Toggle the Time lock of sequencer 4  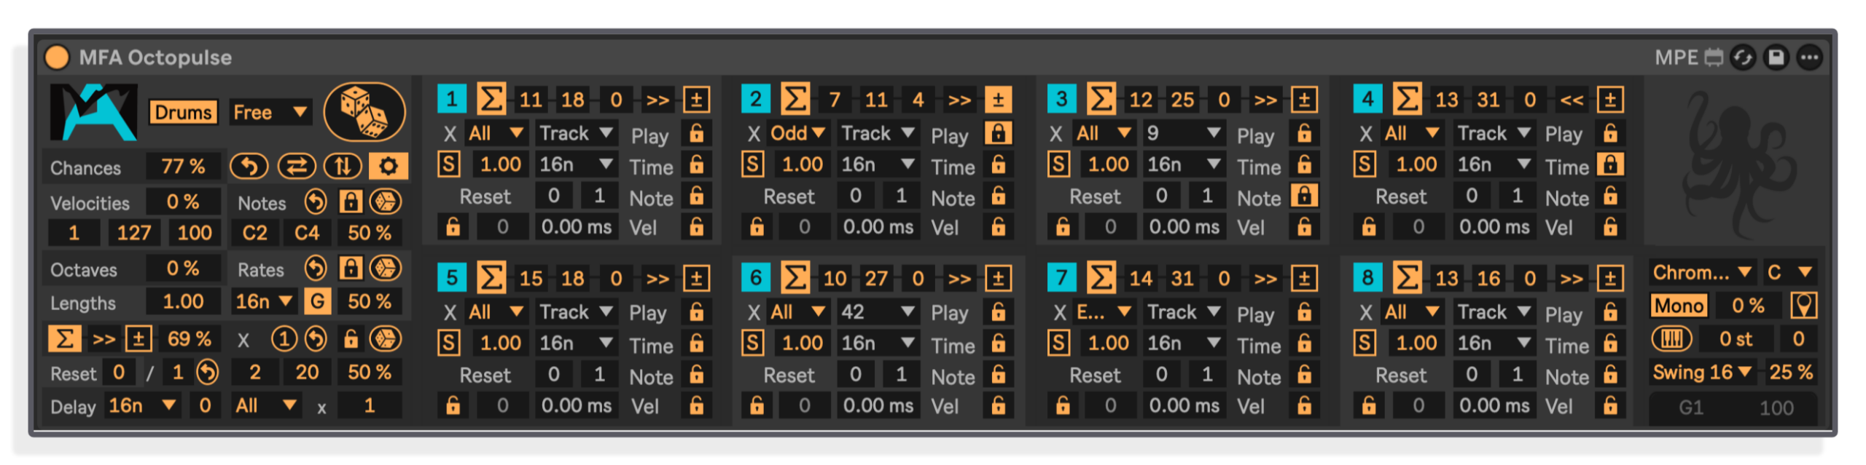pos(1610,164)
